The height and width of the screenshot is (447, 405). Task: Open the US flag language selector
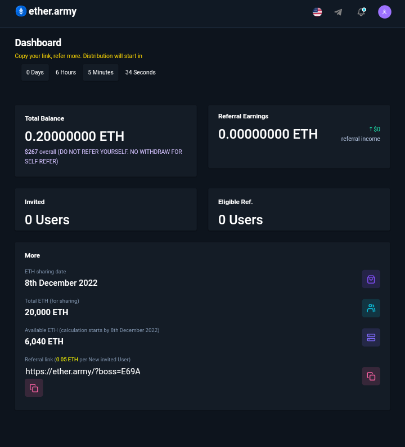(317, 12)
